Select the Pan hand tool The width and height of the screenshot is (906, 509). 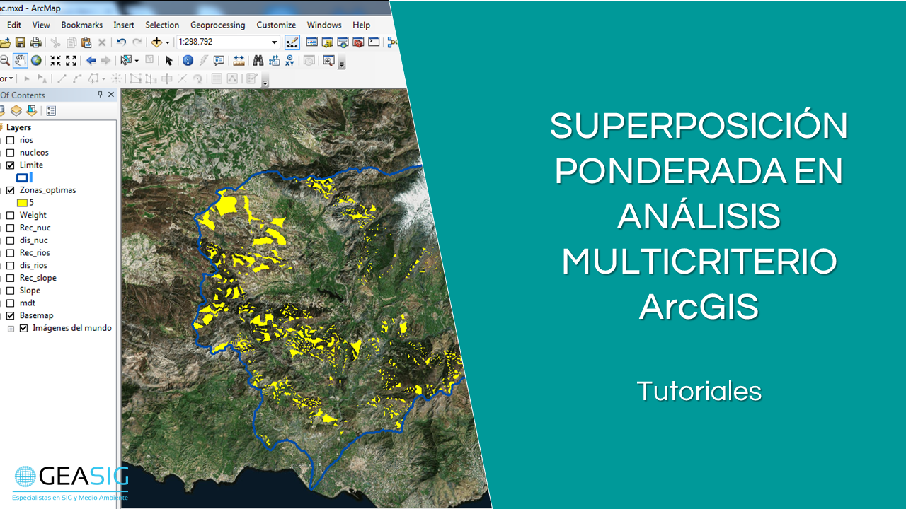pyautogui.click(x=20, y=61)
